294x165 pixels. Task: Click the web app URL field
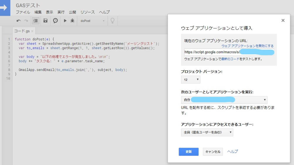(x=229, y=52)
